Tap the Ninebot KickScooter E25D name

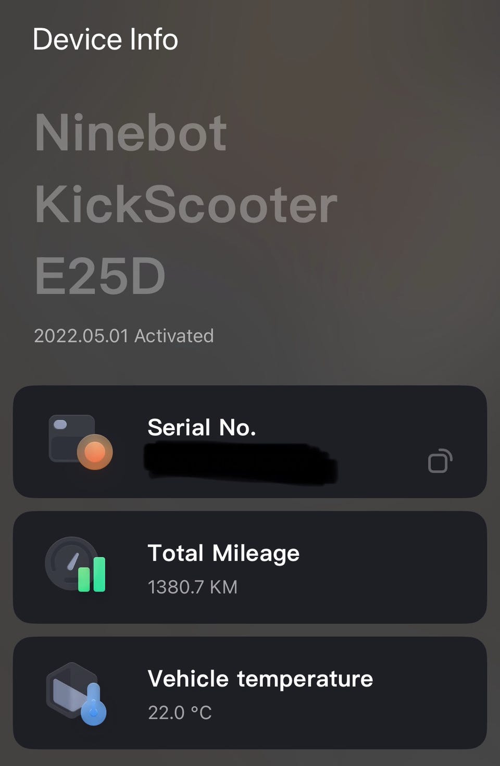[x=186, y=204]
